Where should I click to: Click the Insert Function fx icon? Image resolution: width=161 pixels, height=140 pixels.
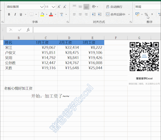coord(28,30)
